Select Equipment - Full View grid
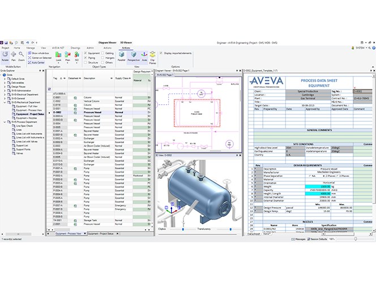Screen dimensions: 376x282 pos(27,106)
